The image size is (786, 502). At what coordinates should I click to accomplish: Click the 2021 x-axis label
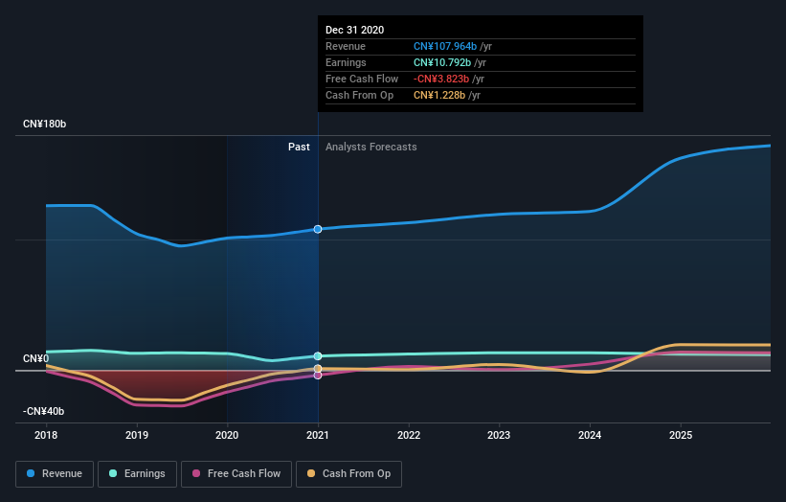point(318,435)
